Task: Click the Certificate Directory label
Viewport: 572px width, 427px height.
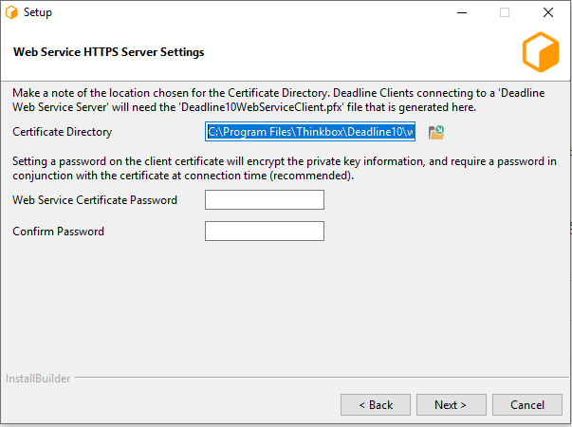Action: click(x=63, y=132)
